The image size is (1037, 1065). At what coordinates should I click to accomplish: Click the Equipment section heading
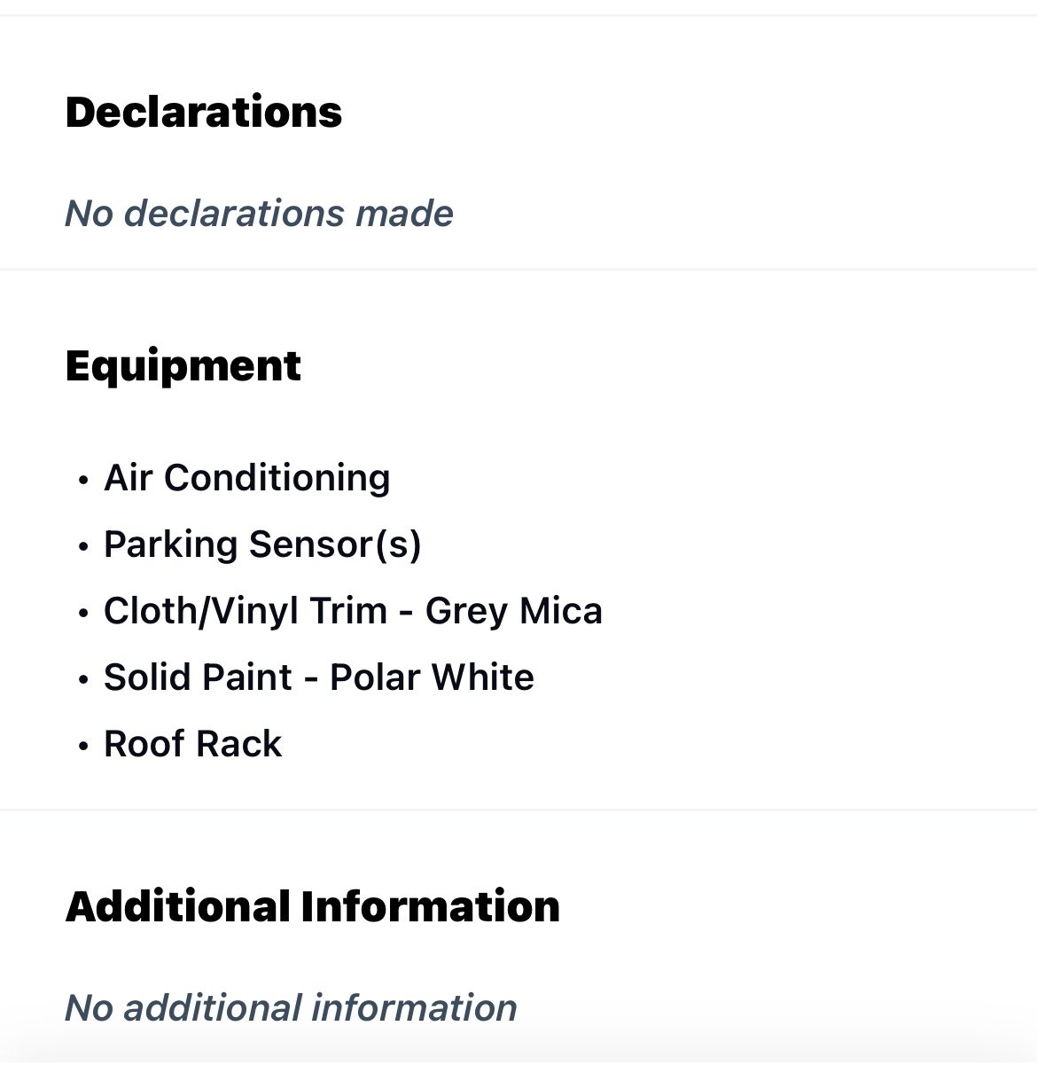[x=183, y=367]
